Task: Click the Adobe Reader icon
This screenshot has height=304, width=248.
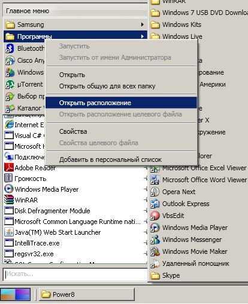Action: [x=9, y=168]
